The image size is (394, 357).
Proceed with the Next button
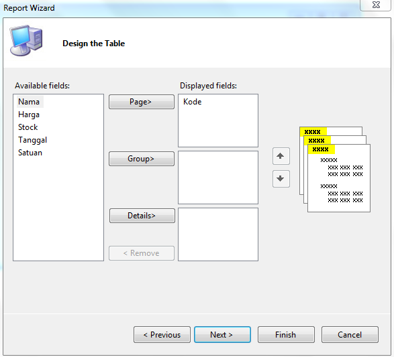[222, 335]
